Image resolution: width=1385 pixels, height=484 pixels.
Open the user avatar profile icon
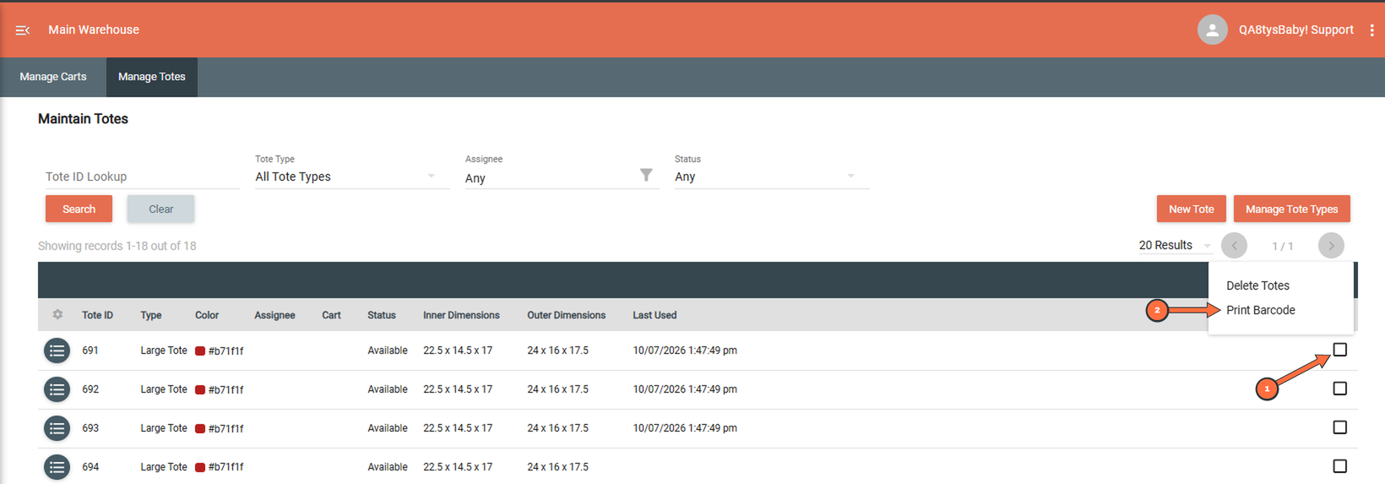(x=1212, y=30)
